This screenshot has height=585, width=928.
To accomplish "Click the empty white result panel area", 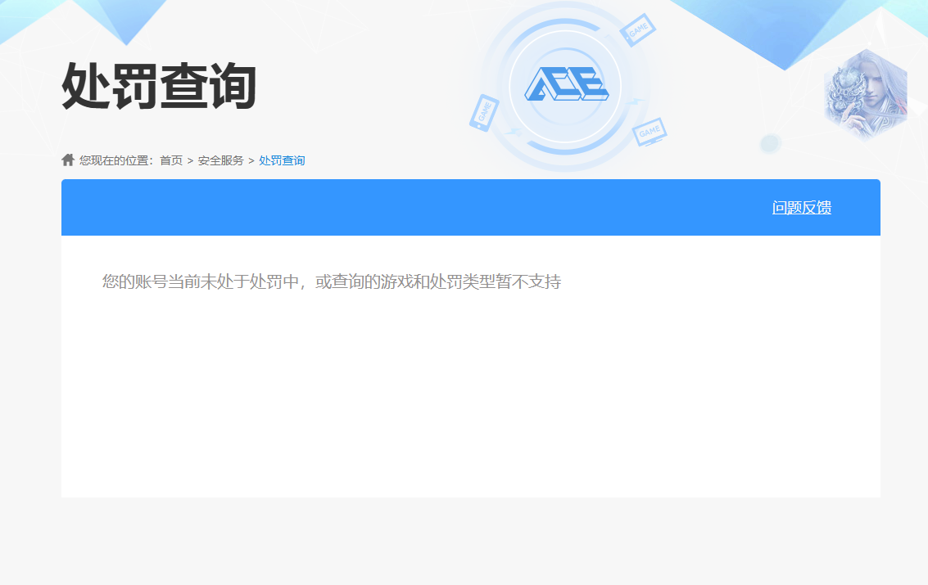I will [x=470, y=393].
